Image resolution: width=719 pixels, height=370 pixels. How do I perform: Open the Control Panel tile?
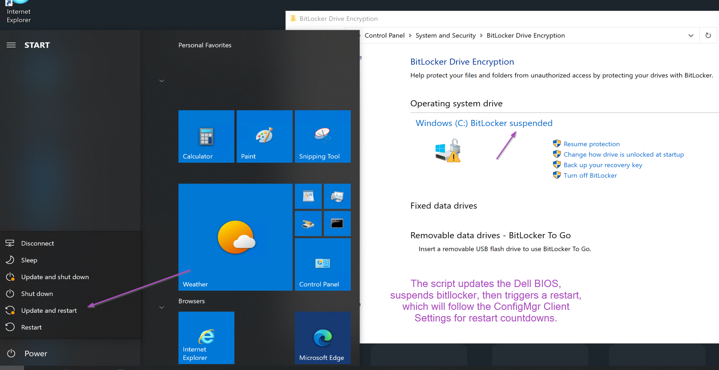click(x=323, y=264)
